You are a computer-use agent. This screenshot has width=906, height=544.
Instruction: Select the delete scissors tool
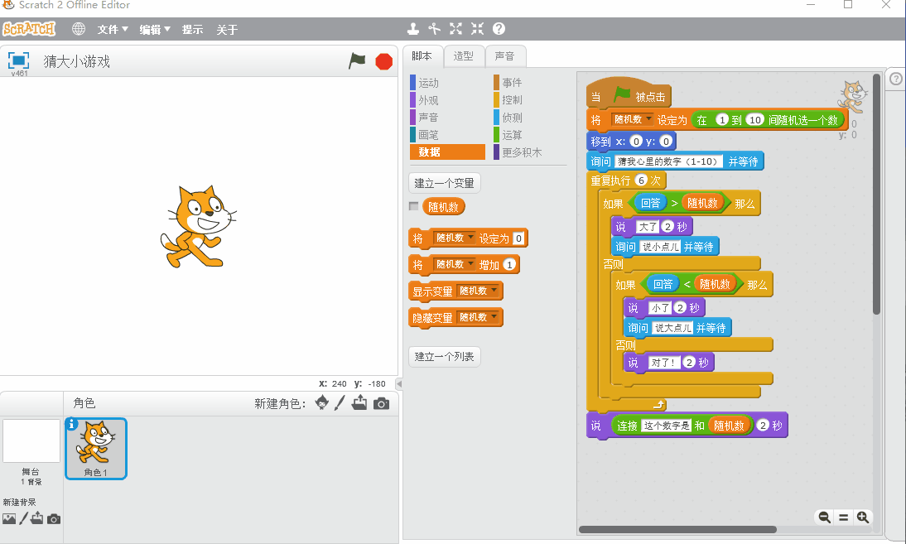tap(434, 29)
